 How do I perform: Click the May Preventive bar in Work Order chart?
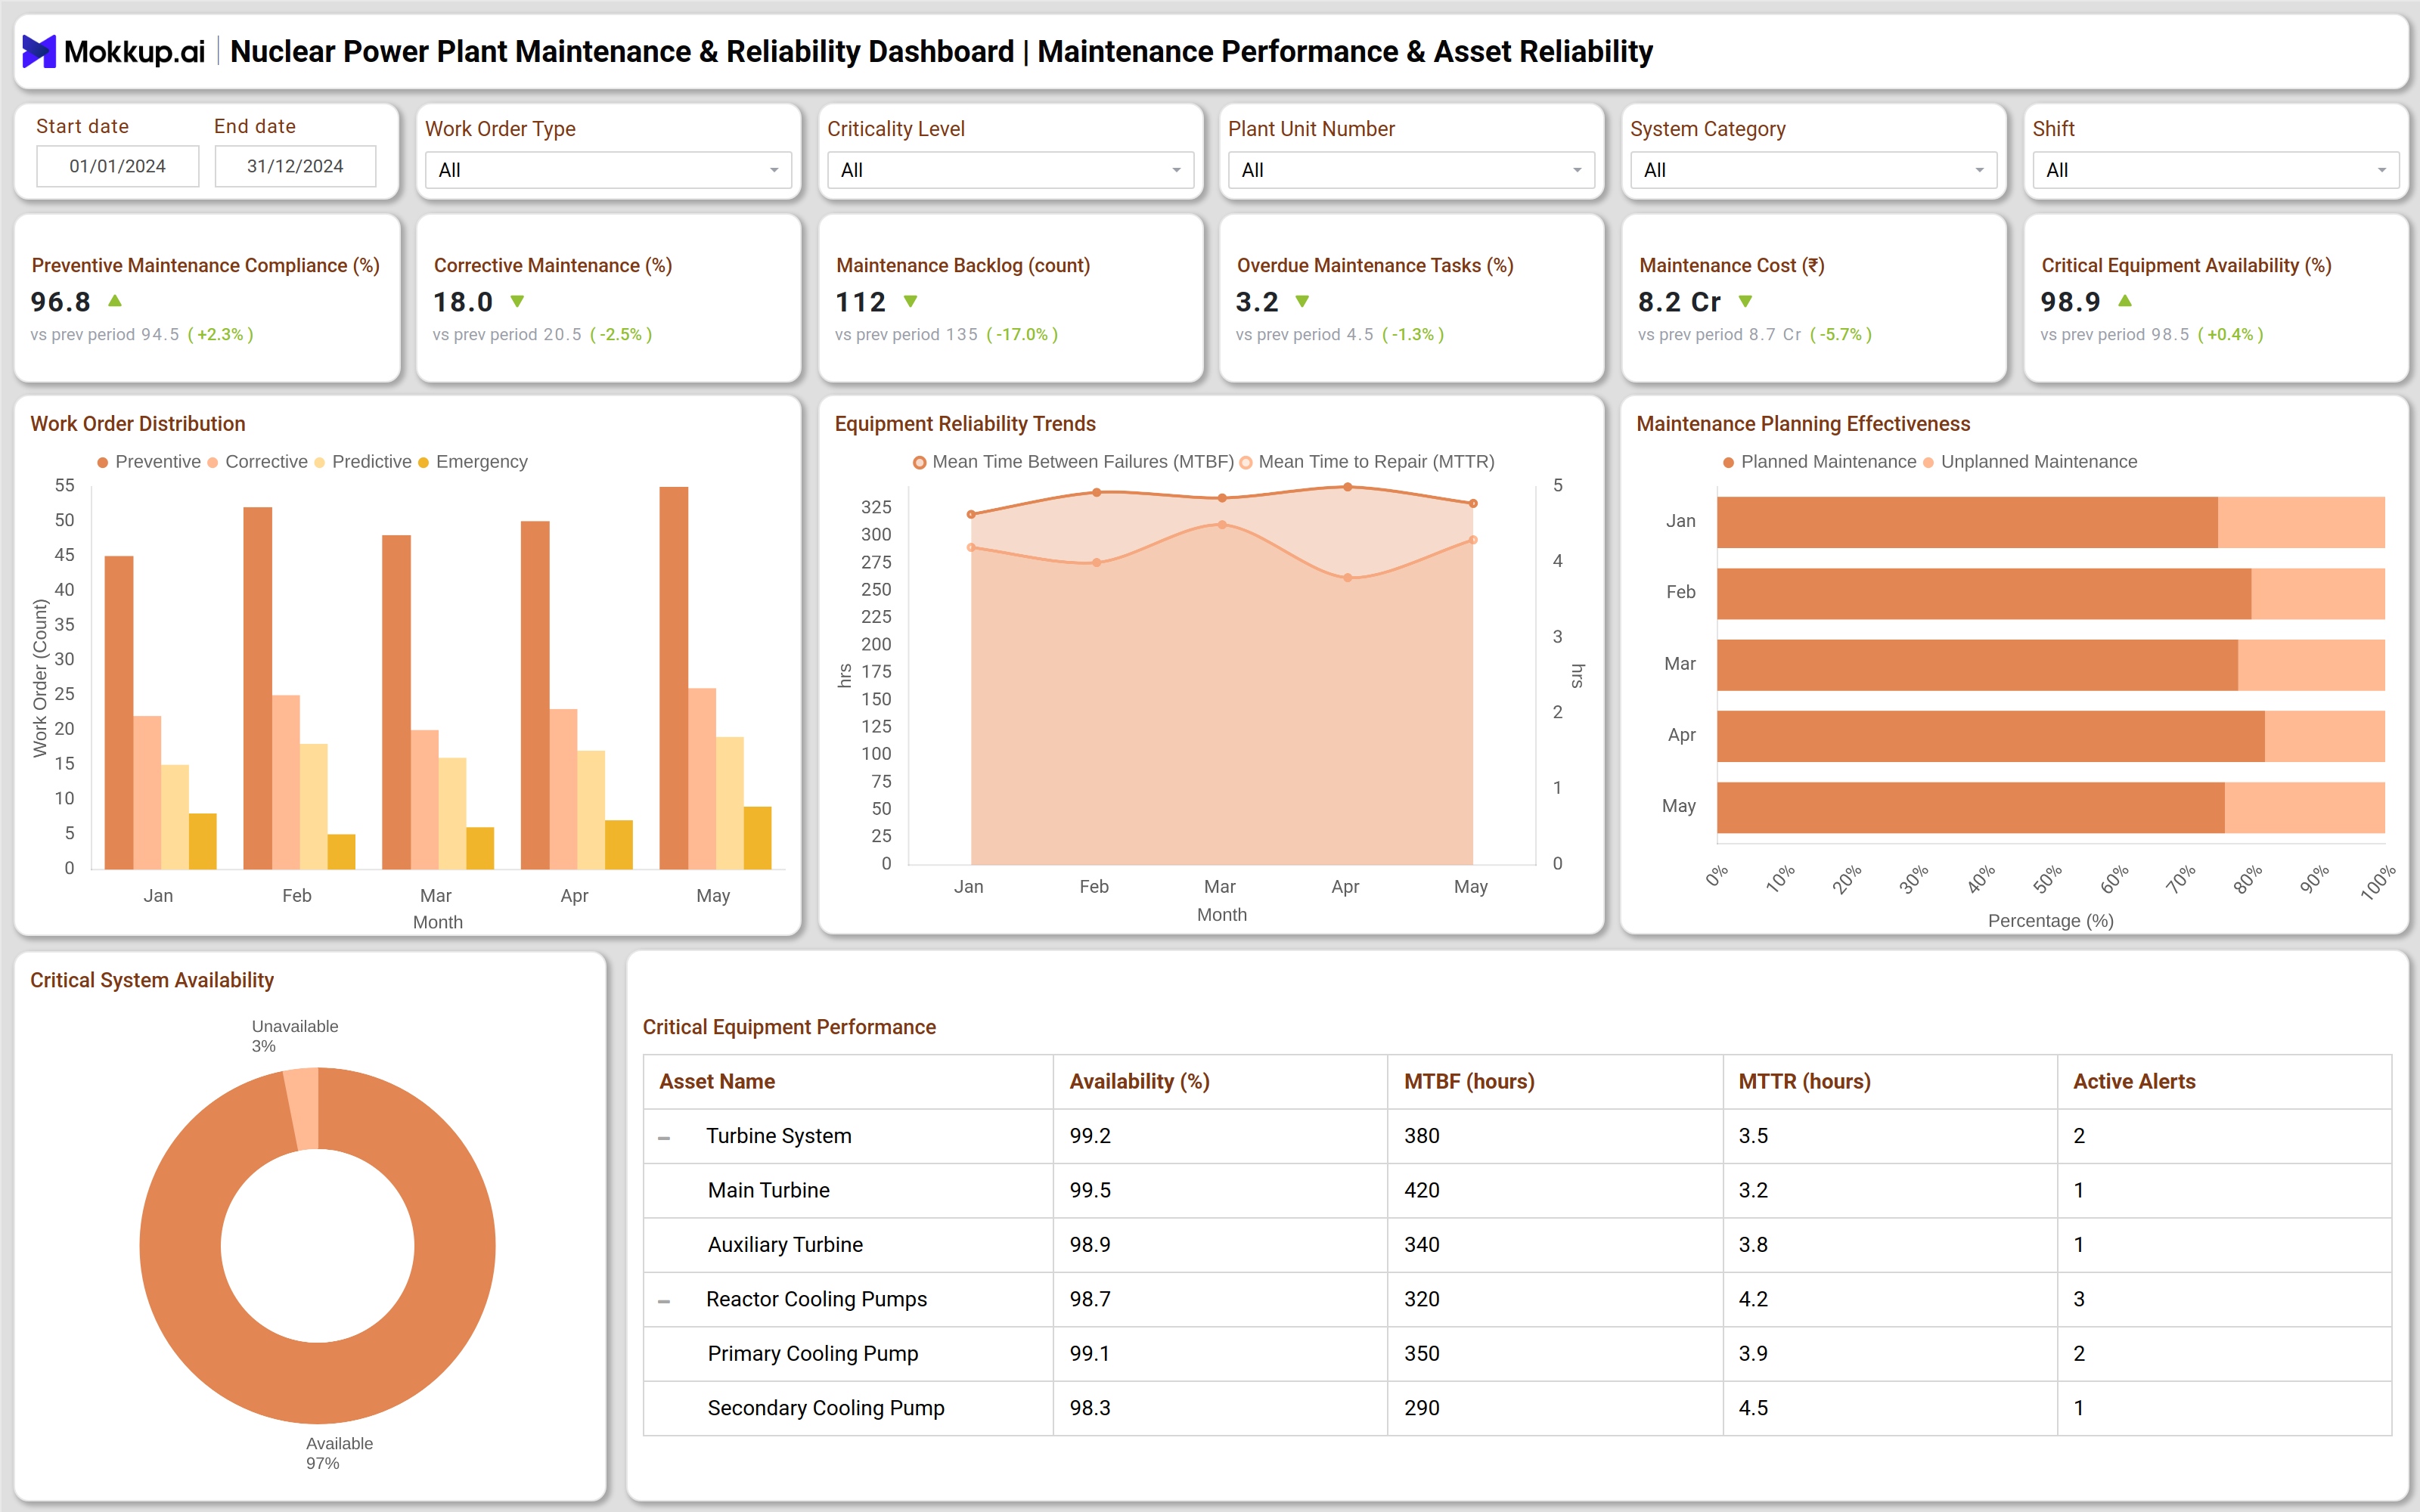coord(673,677)
